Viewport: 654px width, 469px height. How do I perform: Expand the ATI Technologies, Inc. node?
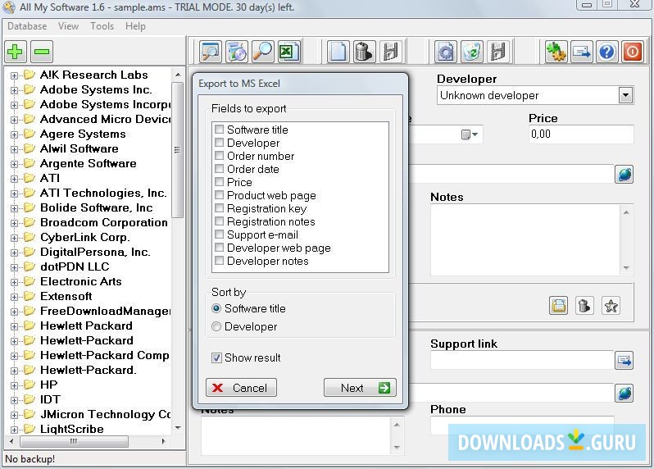click(14, 194)
